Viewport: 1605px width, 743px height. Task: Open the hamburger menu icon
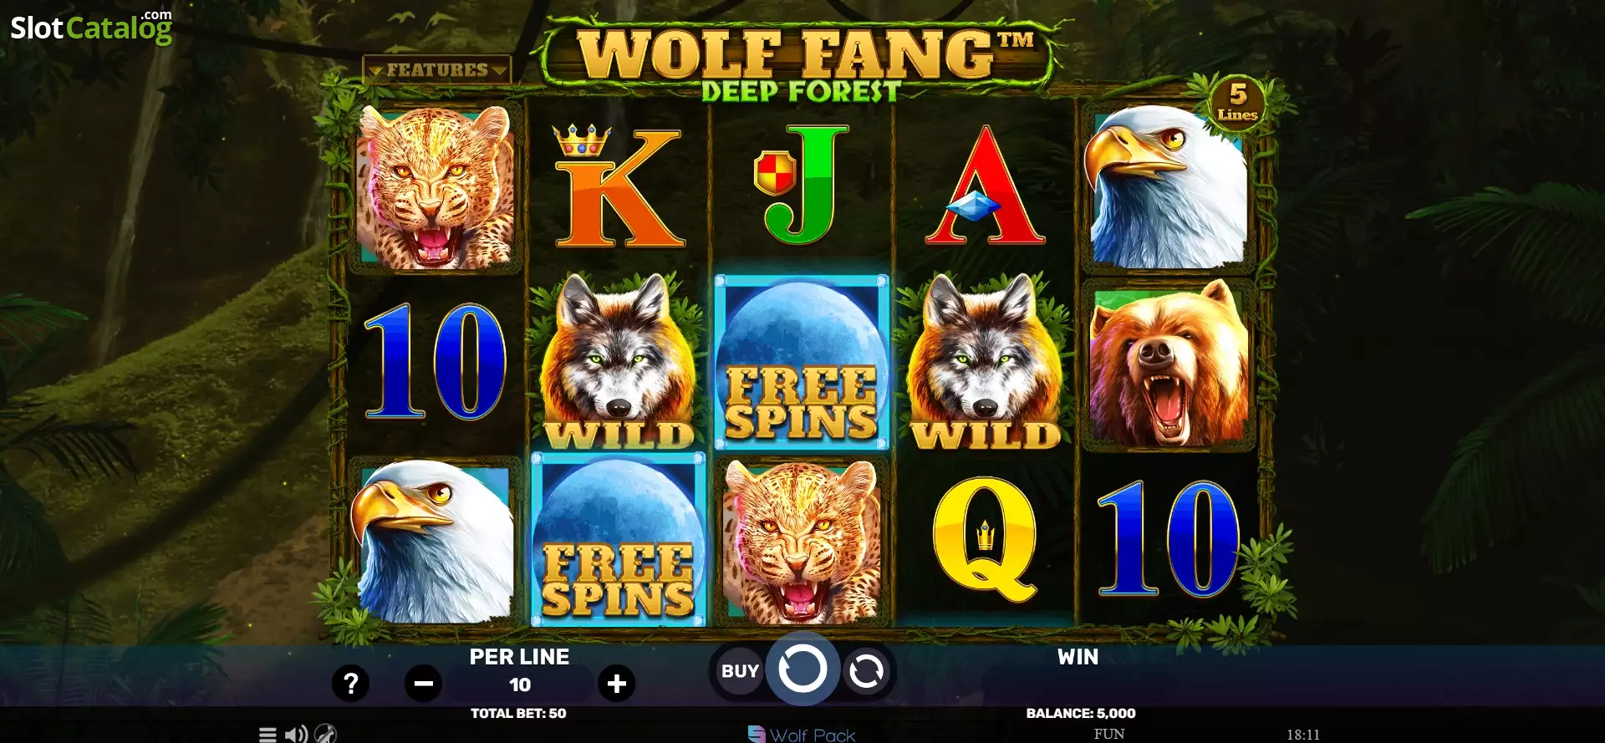(x=267, y=735)
